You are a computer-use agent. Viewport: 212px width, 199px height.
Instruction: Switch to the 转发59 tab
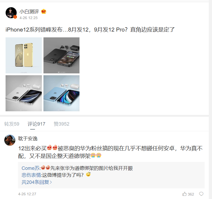tap(12, 124)
